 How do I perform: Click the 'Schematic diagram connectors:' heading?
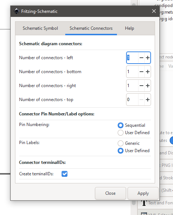[51, 44]
